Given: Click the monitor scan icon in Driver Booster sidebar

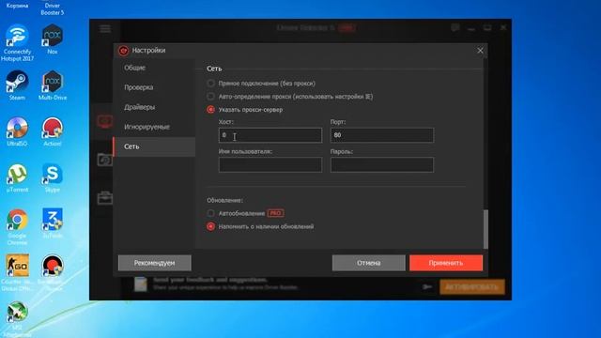Looking at the screenshot, I should tap(104, 122).
